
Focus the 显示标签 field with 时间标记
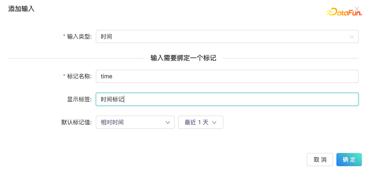(x=227, y=99)
